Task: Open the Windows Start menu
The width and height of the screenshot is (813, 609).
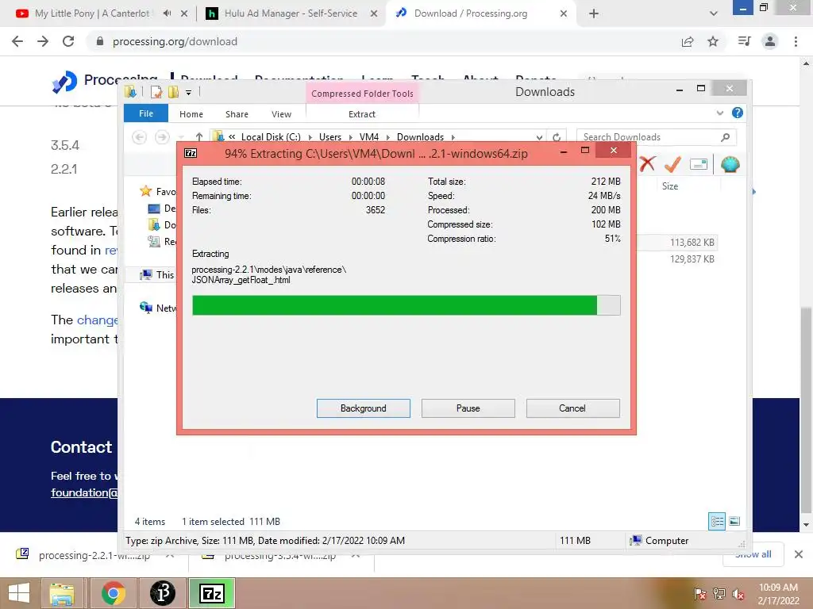Action: 19,593
